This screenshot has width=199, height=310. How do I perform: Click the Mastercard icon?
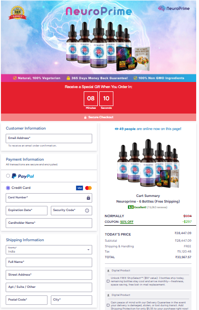[88, 188]
